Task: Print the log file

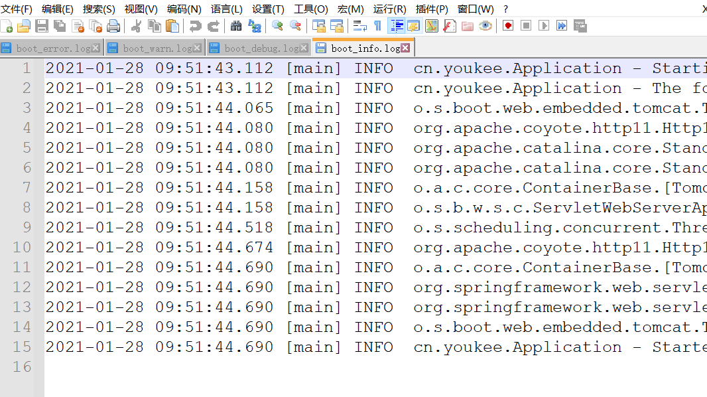Action: click(113, 25)
